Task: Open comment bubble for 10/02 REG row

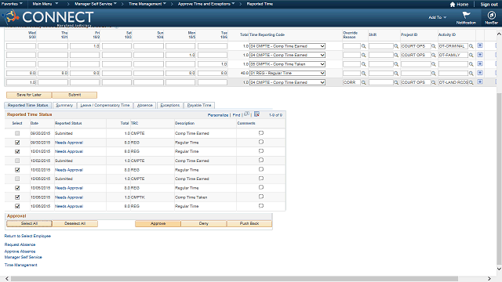Action: pyautogui.click(x=261, y=169)
